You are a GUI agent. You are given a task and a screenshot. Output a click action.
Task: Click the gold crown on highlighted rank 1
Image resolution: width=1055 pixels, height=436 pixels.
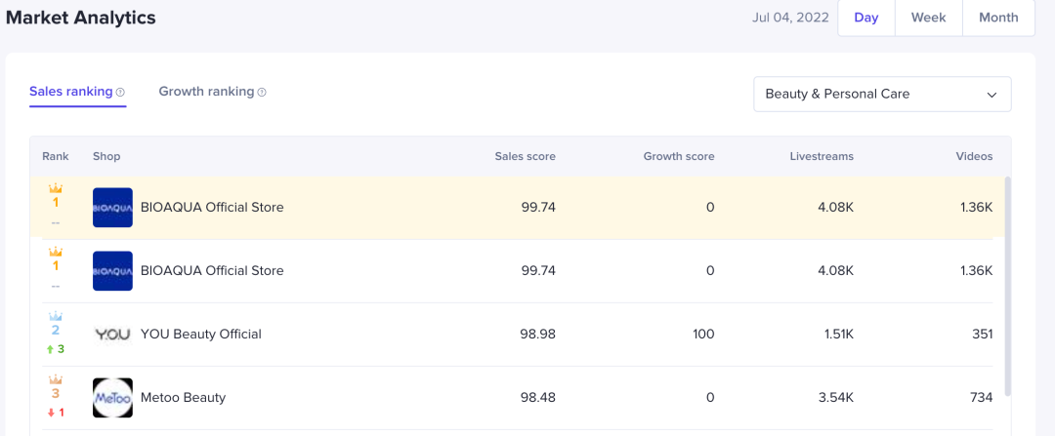click(x=56, y=187)
